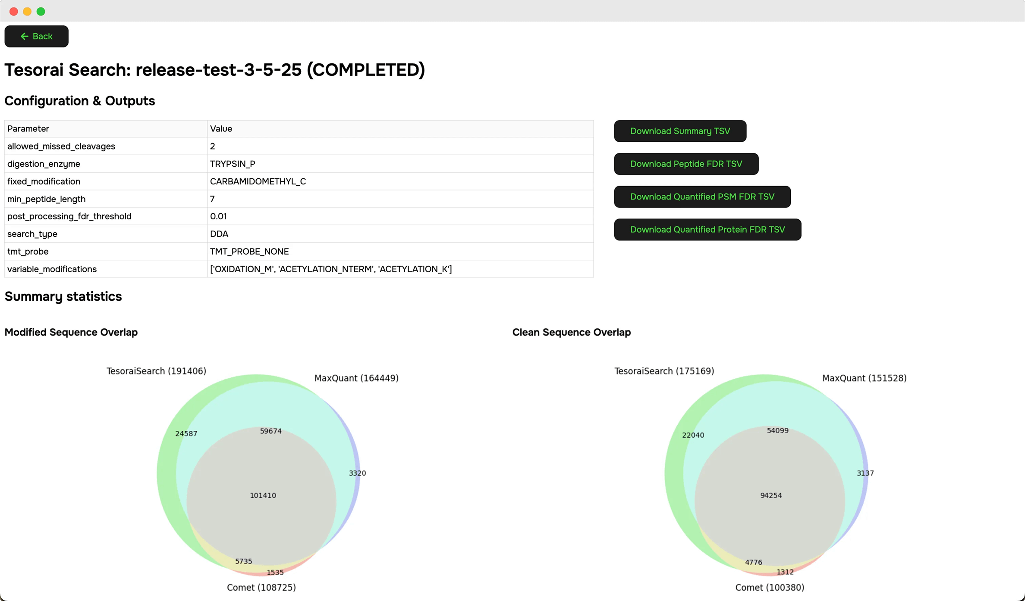The width and height of the screenshot is (1025, 601).
Task: Click the fixed_modification parameter cell
Action: click(106, 181)
